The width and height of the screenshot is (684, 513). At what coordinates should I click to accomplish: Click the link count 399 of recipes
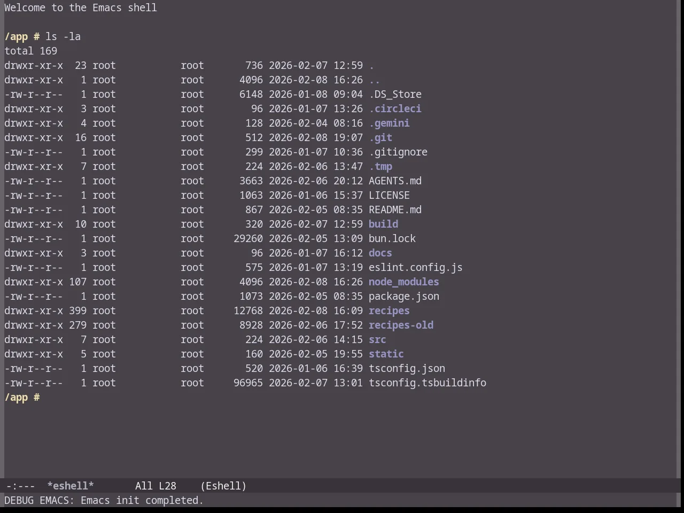(77, 310)
